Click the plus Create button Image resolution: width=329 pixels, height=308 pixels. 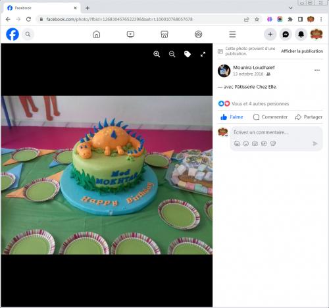pos(270,34)
